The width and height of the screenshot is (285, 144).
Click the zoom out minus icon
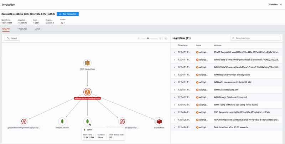[x=139, y=38]
